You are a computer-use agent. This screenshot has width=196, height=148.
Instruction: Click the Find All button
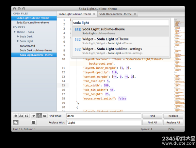(152, 123)
